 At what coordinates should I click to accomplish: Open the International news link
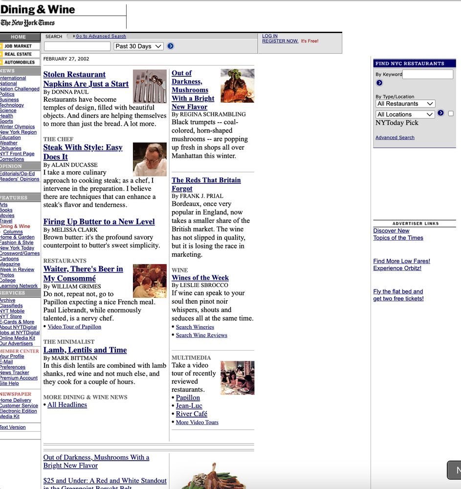point(13,78)
